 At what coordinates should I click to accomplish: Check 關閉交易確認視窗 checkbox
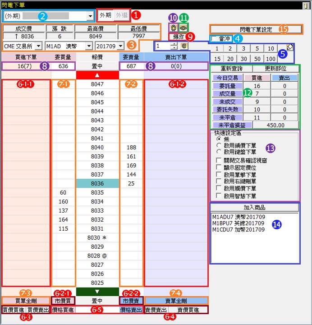pos(219,160)
